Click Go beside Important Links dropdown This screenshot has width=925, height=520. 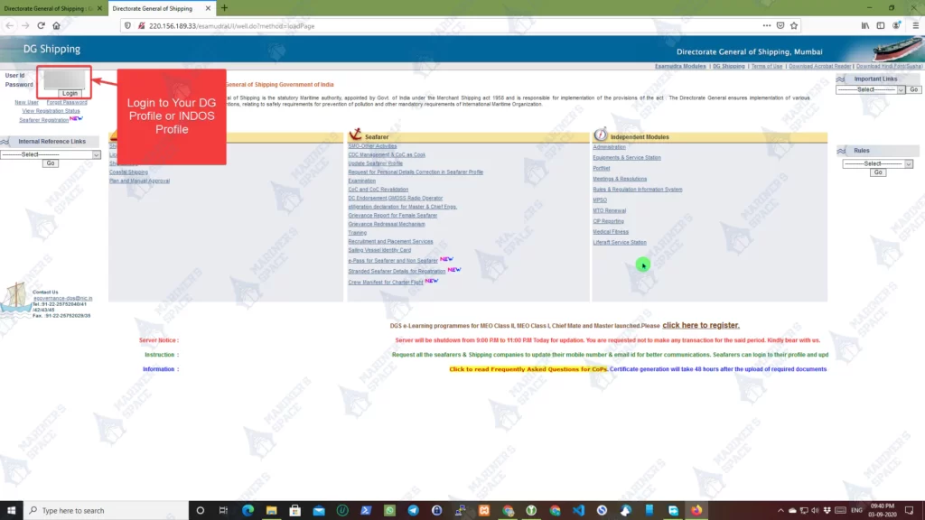914,89
